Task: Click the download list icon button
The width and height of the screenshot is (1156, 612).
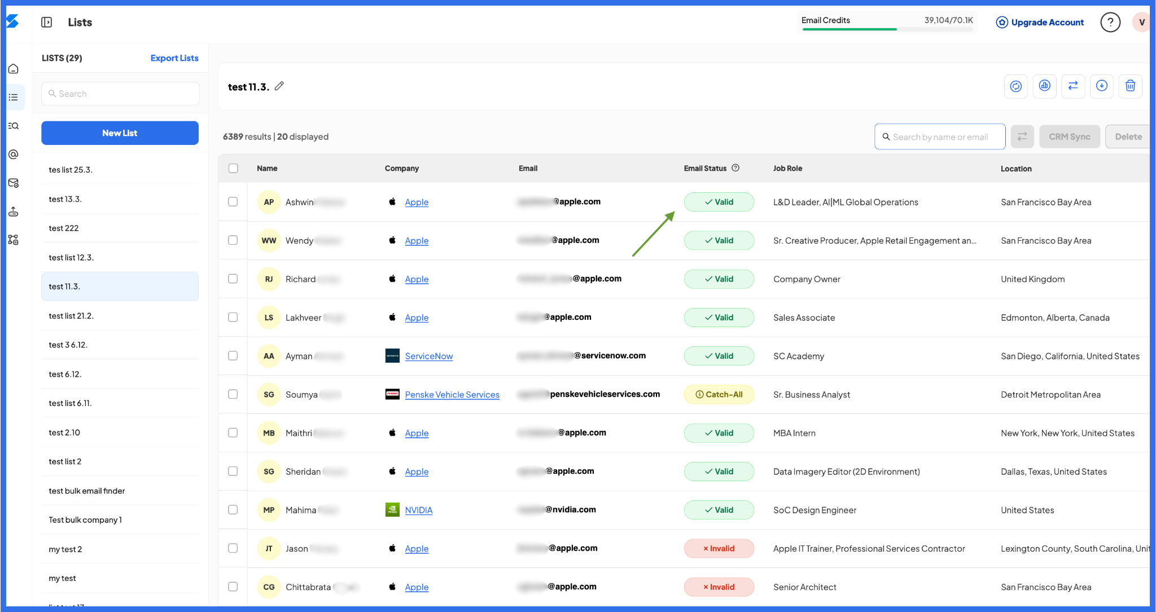Action: click(x=1102, y=86)
